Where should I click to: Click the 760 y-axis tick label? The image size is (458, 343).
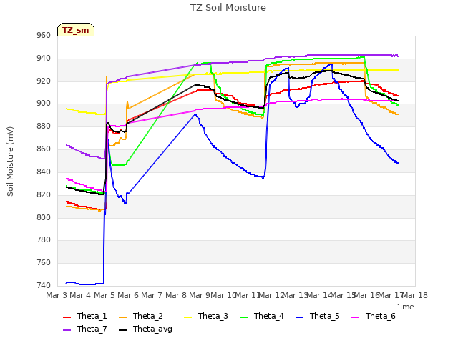(x=44, y=263)
